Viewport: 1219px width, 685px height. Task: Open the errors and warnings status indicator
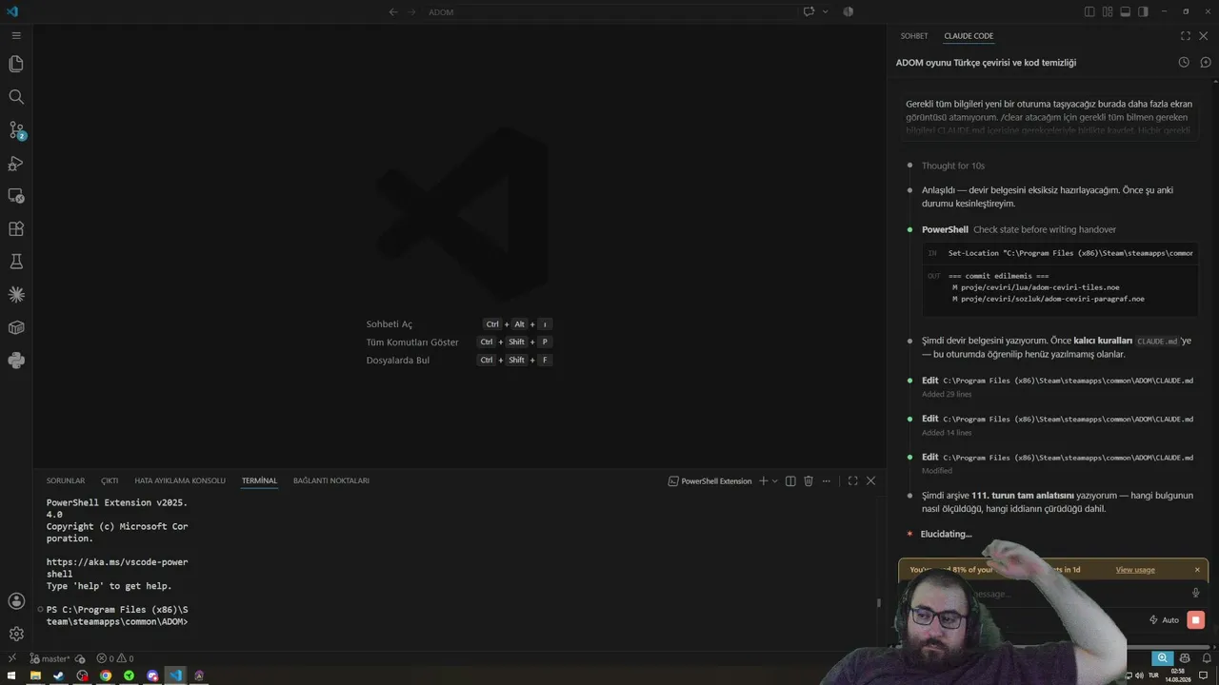pyautogui.click(x=114, y=658)
